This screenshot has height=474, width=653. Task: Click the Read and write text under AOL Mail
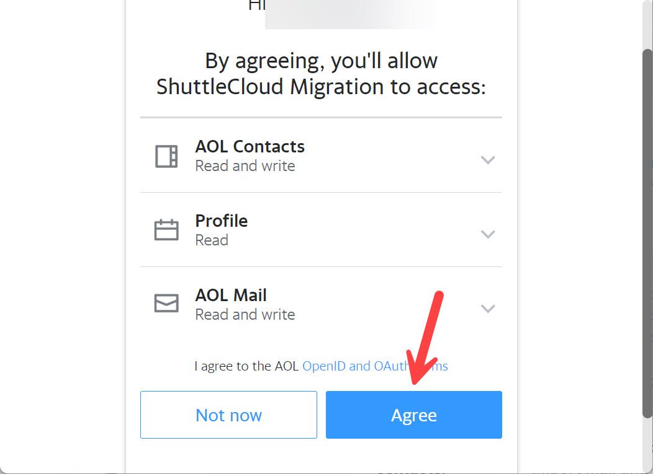245,314
